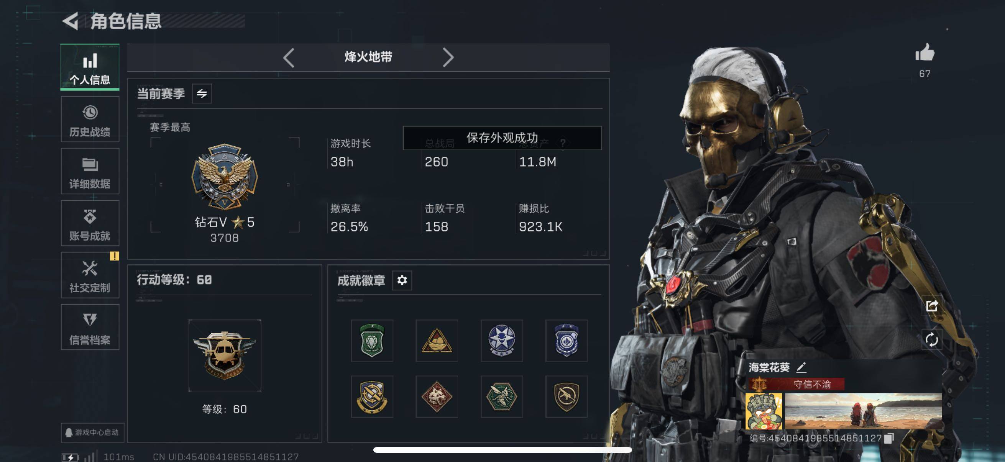
Task: Edit nickname 海棠花葵 with the pencil icon
Action: point(801,367)
